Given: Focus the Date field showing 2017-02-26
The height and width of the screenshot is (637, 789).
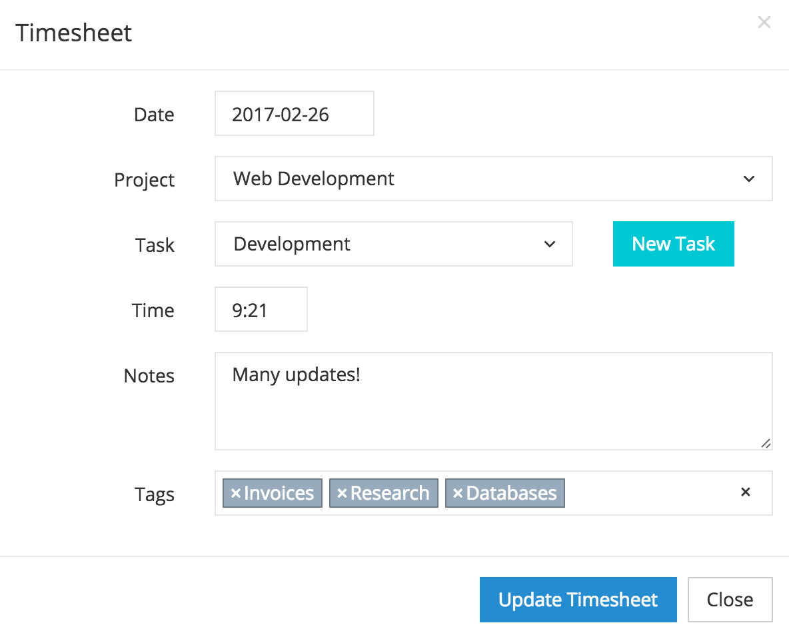Looking at the screenshot, I should click(294, 114).
